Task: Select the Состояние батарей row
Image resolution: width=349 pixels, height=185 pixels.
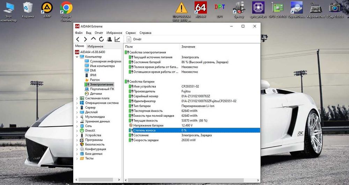Action: [x=192, y=62]
